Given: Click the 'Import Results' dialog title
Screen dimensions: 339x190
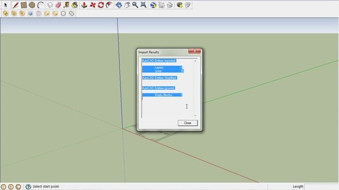Looking at the screenshot, I should 148,52.
